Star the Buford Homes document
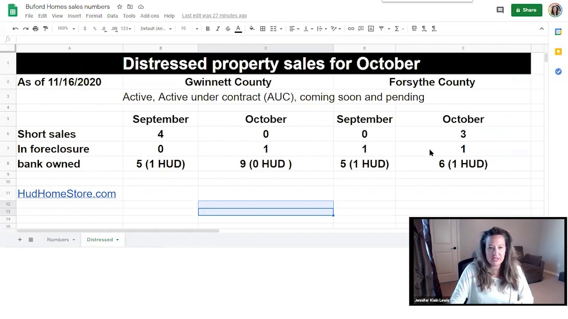 click(119, 7)
